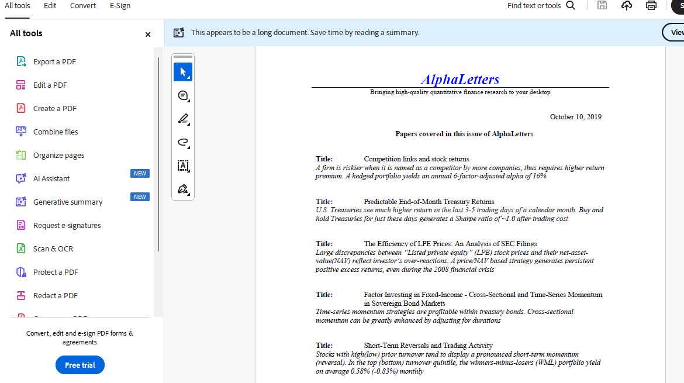Click the heading Papers covered in this issue
684x383 pixels.
tap(464, 134)
